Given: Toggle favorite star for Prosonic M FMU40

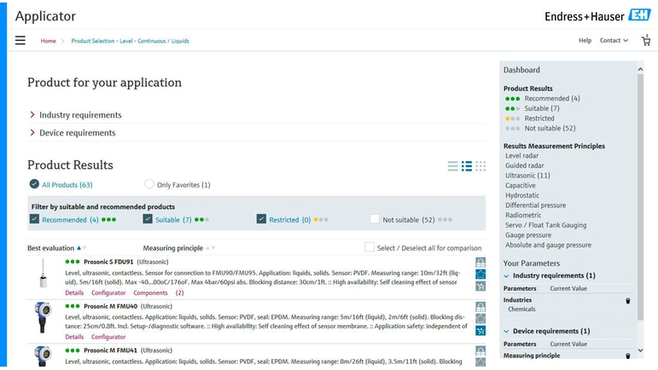Looking at the screenshot, I should coord(480,319).
